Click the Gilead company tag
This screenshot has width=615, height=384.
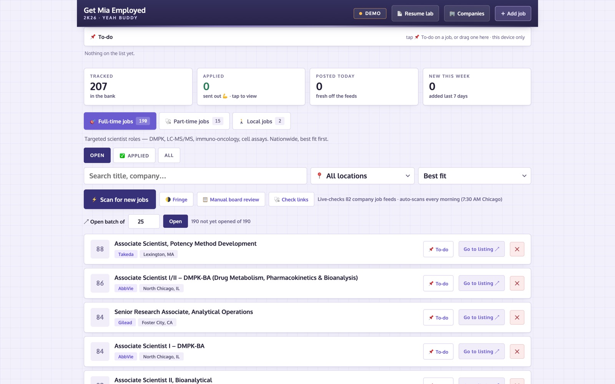125,323
